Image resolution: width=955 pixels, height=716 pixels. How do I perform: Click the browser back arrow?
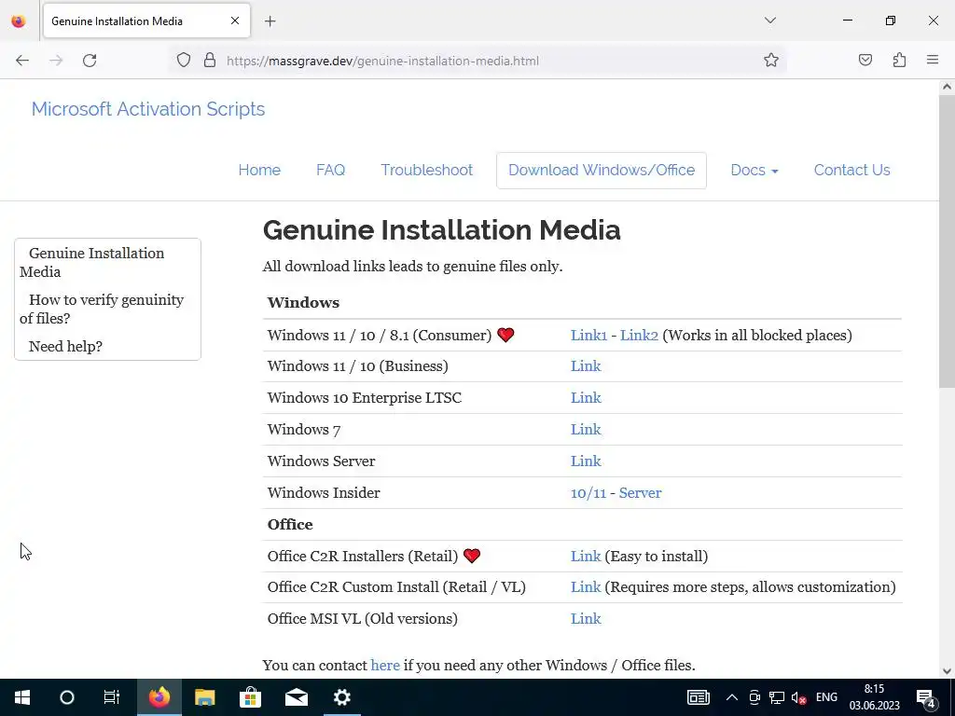(x=22, y=61)
